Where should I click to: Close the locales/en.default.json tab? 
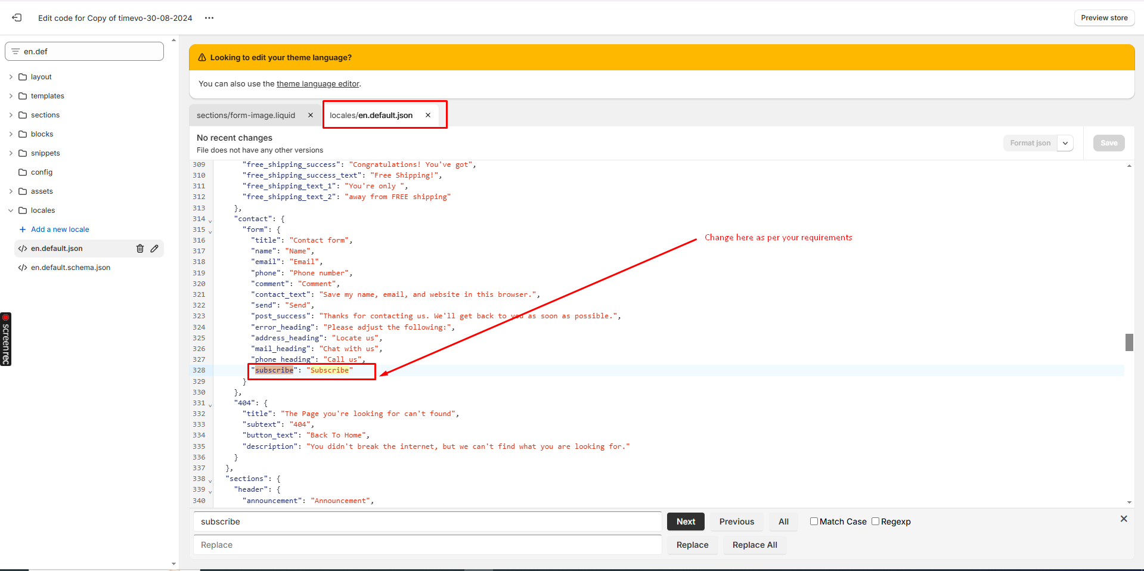tap(428, 115)
